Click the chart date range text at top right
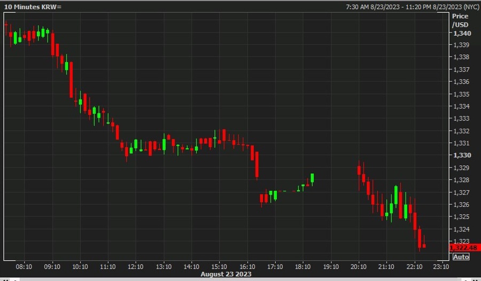 click(x=412, y=7)
